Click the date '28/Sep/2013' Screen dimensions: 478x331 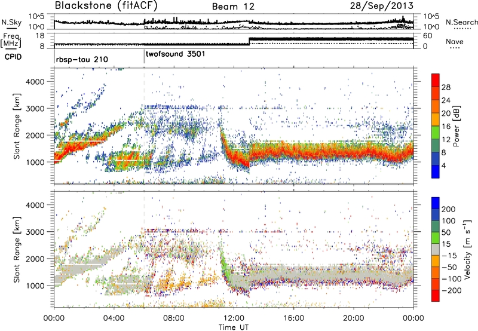(382, 6)
